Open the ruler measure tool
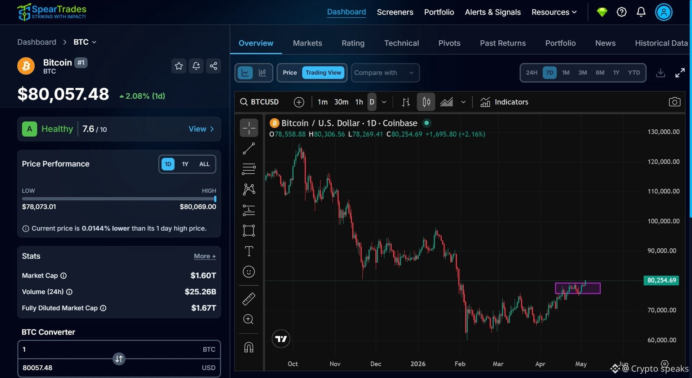The height and width of the screenshot is (378, 692). (x=249, y=299)
